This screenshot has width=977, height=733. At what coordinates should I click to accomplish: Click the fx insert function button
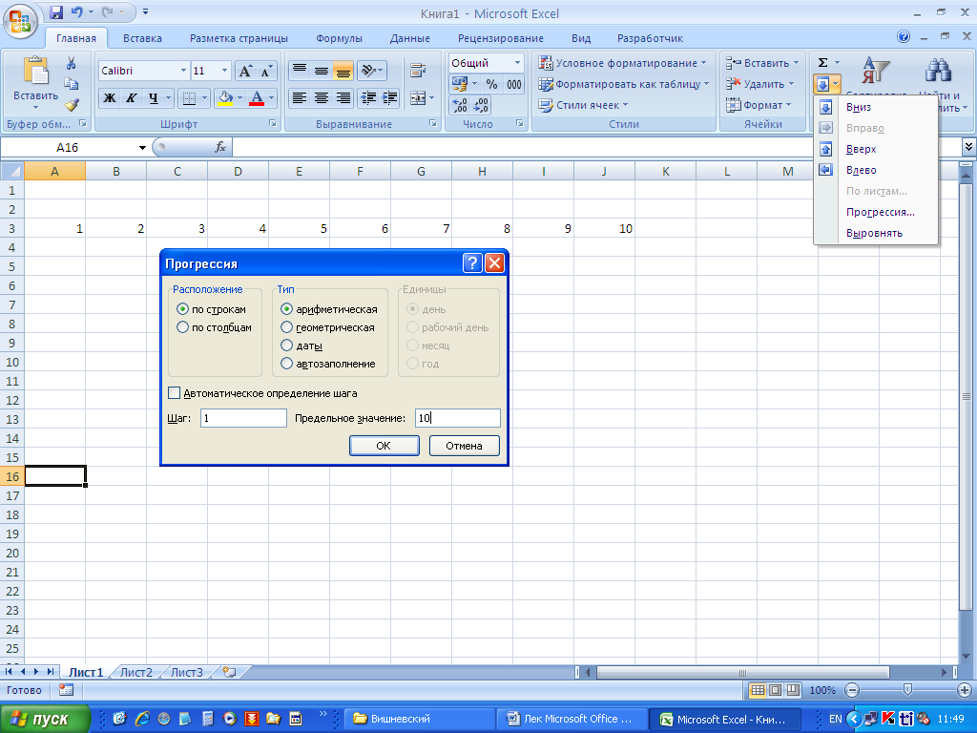point(220,147)
